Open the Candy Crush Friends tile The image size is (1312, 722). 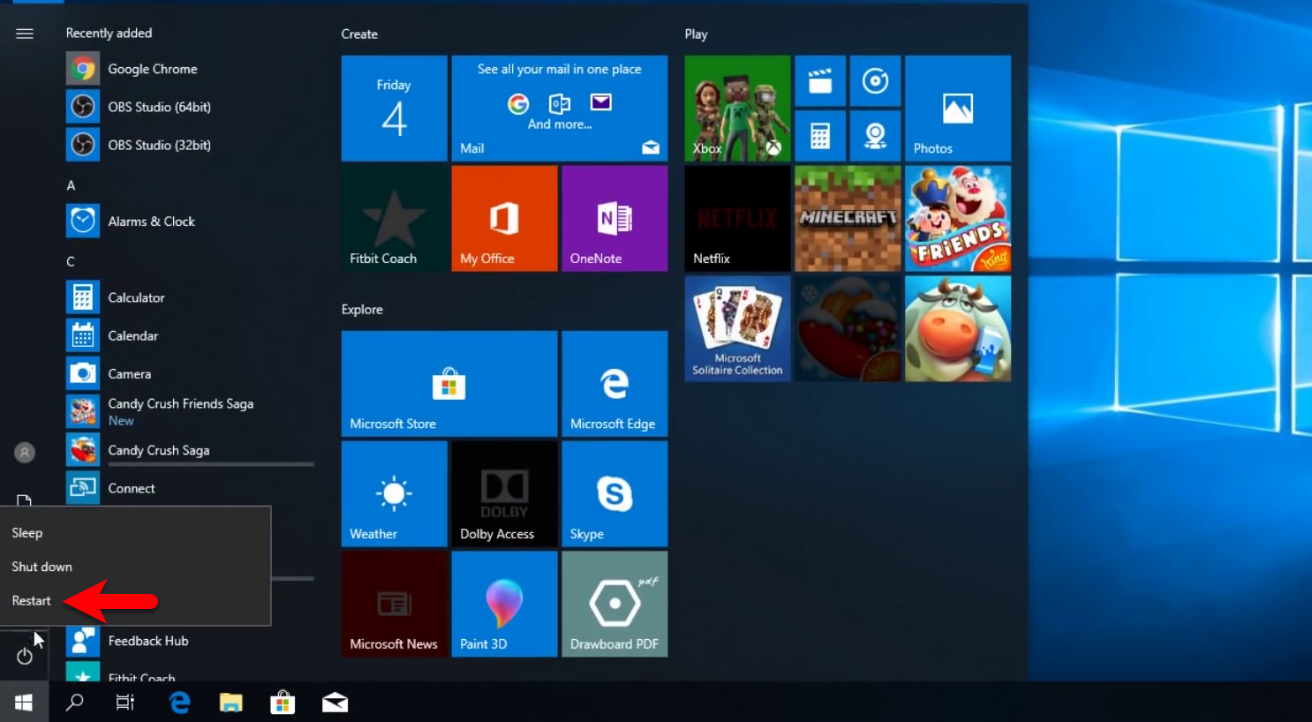pyautogui.click(x=958, y=219)
